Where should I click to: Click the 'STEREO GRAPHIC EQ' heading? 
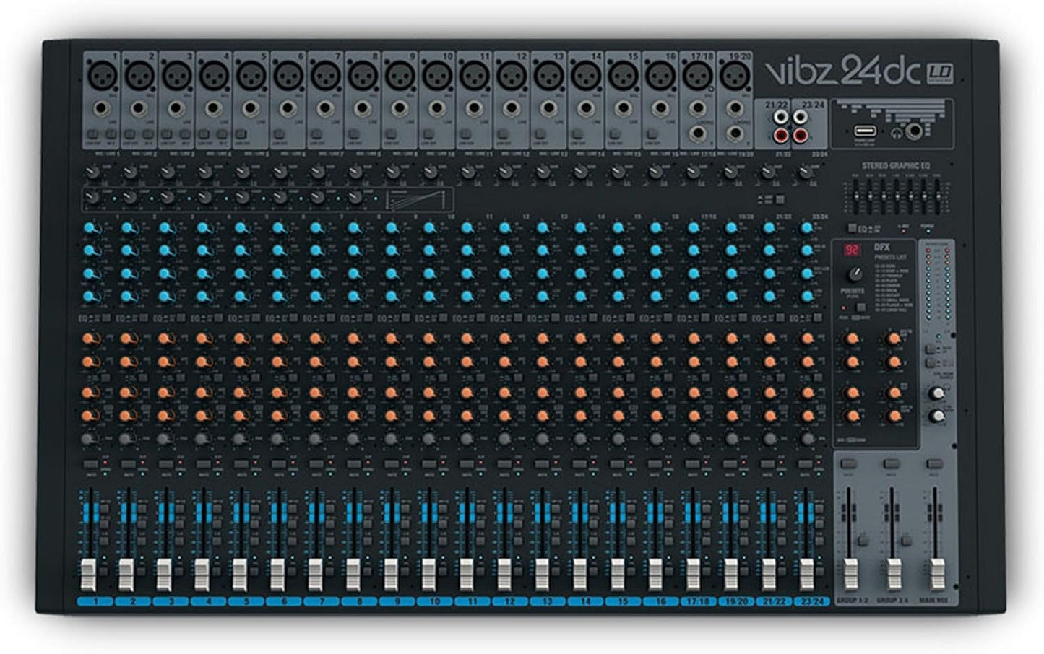coord(896,166)
